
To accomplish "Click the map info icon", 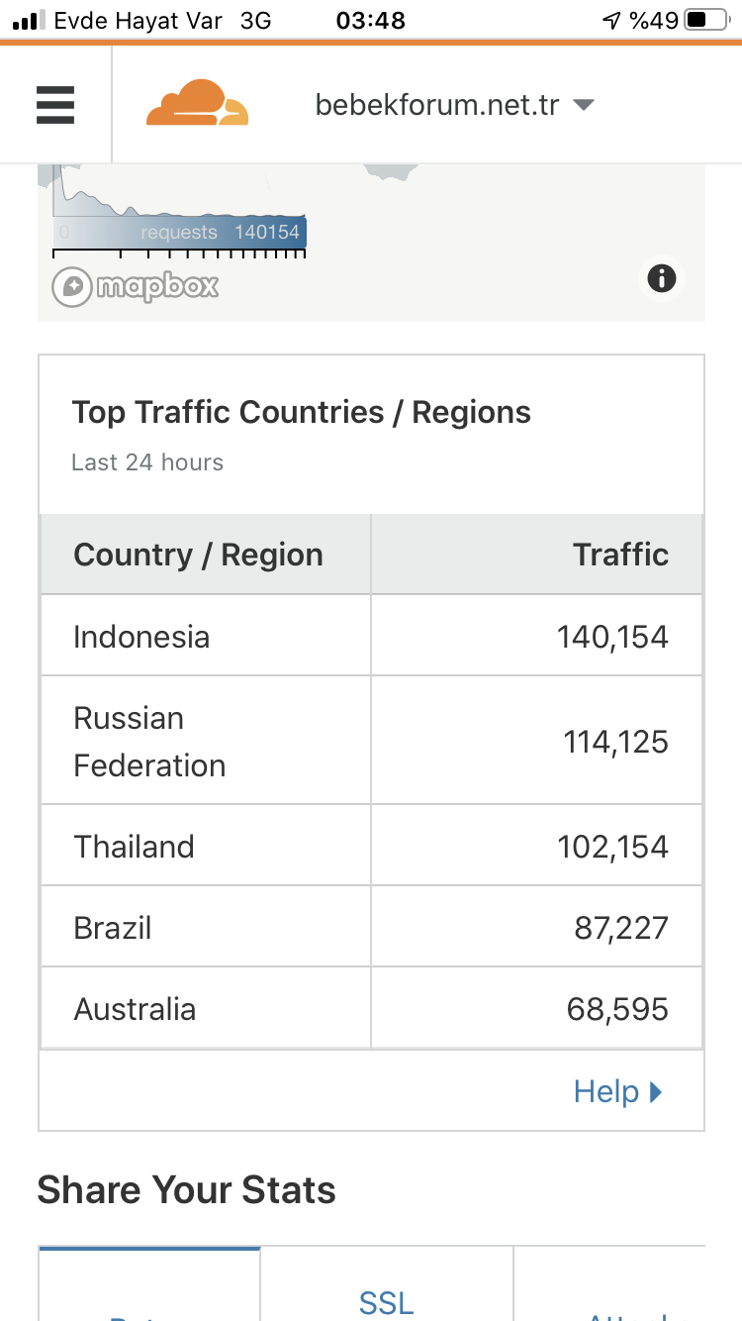I will coord(662,278).
